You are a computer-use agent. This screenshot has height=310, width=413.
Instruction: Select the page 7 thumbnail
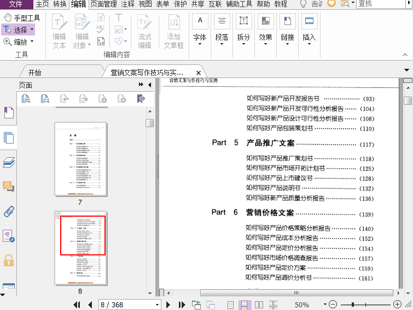(x=80, y=159)
